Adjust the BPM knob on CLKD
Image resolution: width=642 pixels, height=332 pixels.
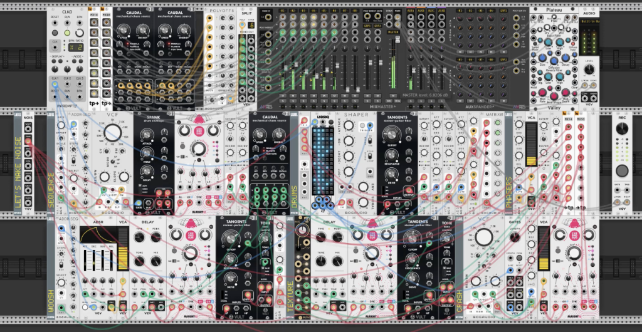click(80, 33)
